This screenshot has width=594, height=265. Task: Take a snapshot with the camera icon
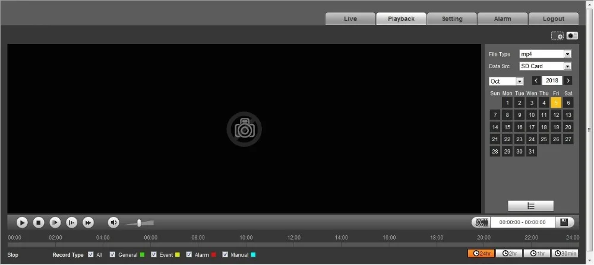pyautogui.click(x=572, y=36)
